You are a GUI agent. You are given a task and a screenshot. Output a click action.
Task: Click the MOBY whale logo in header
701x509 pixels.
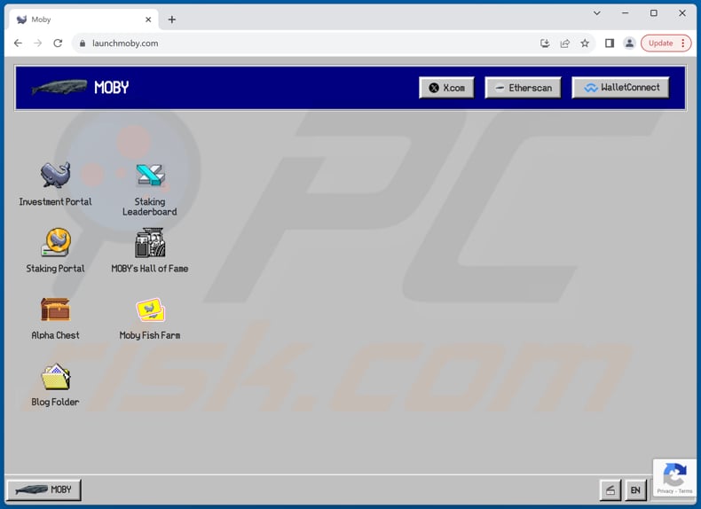click(59, 87)
